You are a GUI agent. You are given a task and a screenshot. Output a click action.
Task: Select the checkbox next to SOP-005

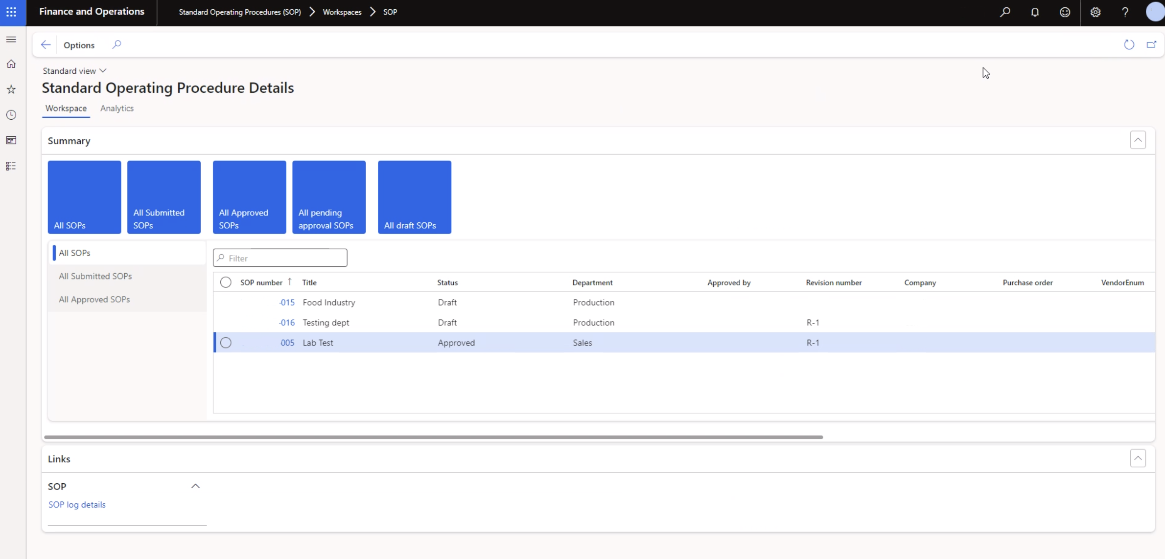(x=226, y=342)
